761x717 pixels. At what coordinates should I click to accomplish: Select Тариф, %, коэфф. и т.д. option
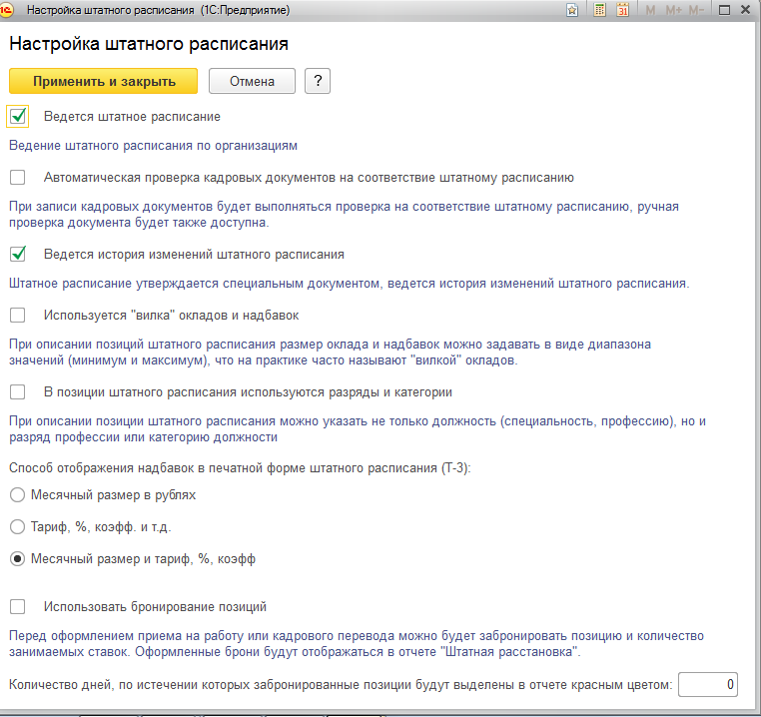(x=17, y=526)
